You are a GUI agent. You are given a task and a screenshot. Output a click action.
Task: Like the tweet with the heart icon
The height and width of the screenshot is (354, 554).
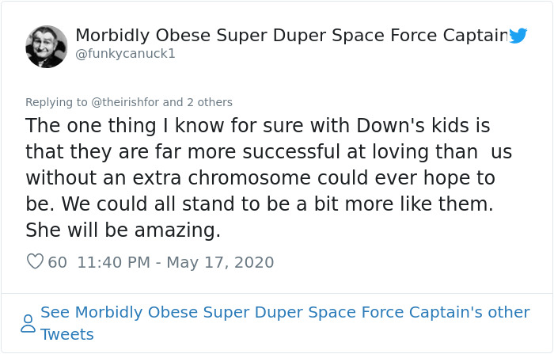point(35,261)
